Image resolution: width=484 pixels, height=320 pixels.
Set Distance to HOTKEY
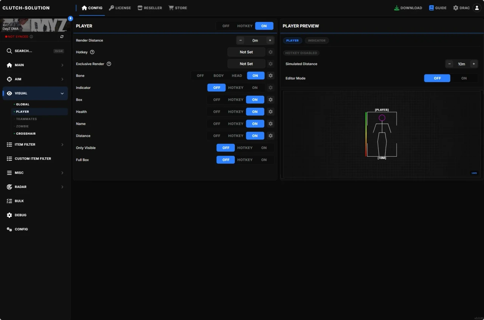[x=236, y=136]
